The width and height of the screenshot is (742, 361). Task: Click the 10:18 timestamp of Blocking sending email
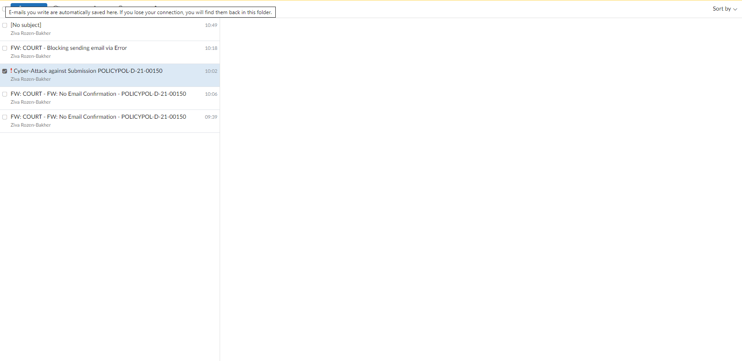(211, 48)
